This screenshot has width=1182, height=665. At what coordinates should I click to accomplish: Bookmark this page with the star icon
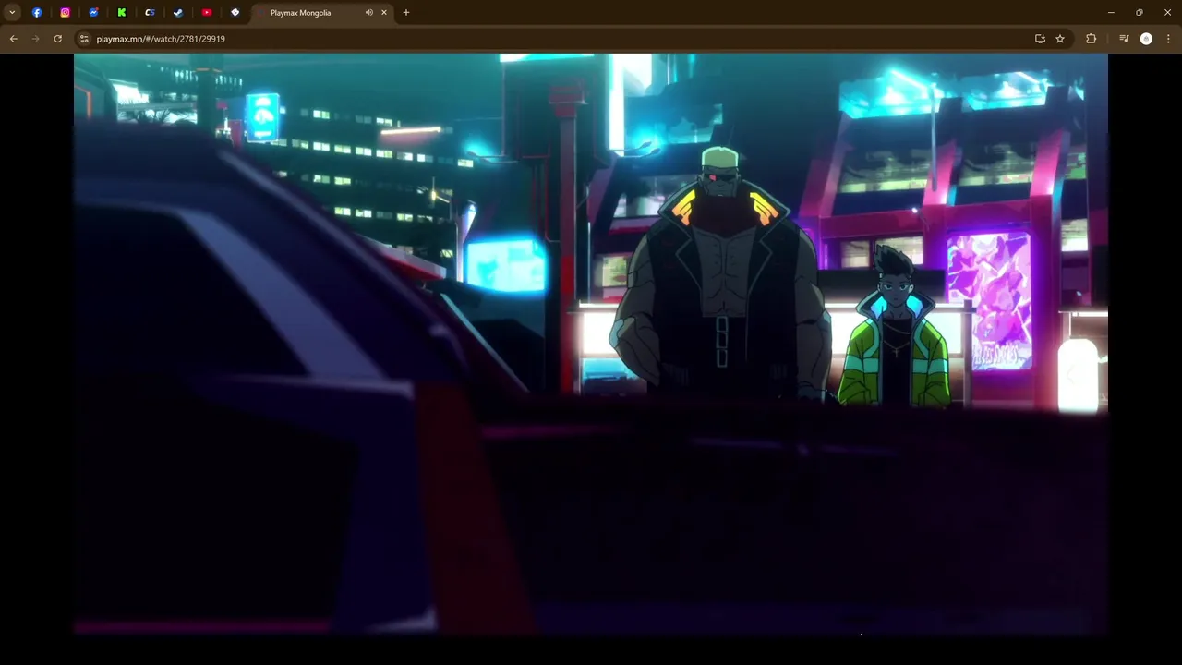point(1060,39)
